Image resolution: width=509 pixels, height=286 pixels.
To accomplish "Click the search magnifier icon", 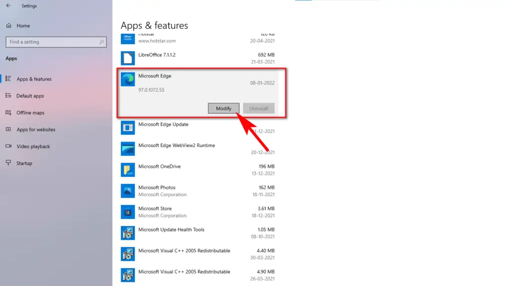I will click(101, 42).
